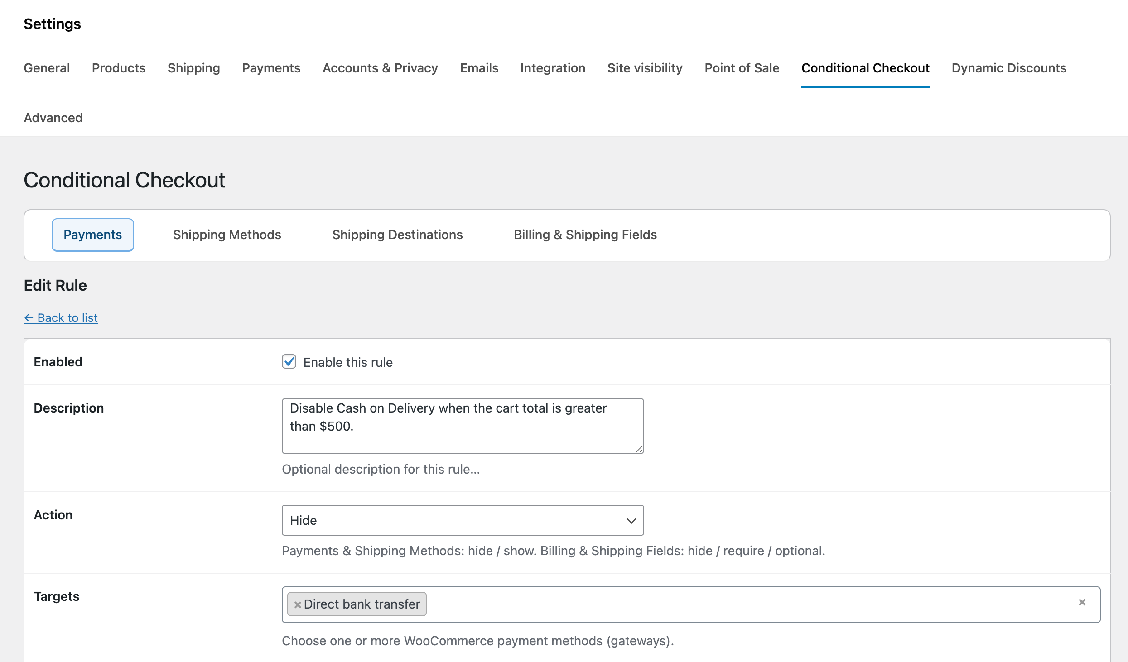Open the Emails settings tab

479,68
